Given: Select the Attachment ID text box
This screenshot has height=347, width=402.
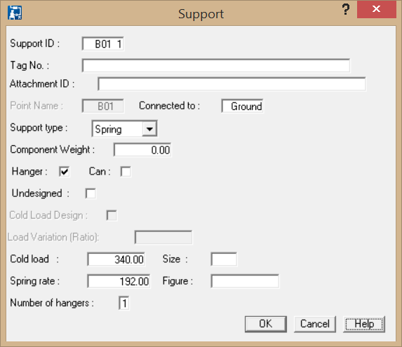Looking at the screenshot, I should click(x=232, y=84).
